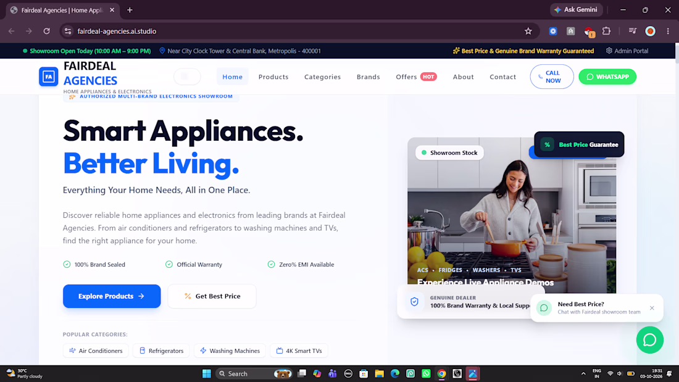Dismiss the Need Best Price chat popup
The height and width of the screenshot is (382, 679).
[652, 308]
